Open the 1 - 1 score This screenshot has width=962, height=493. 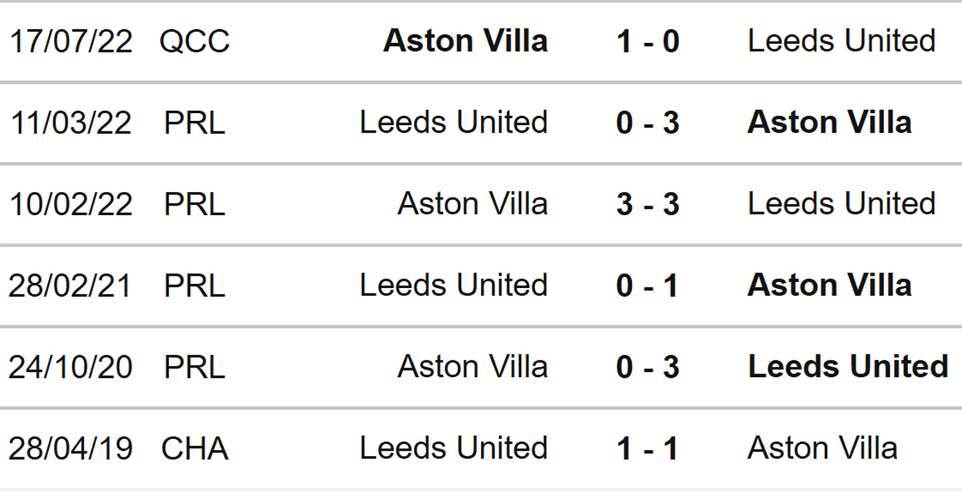click(x=647, y=449)
